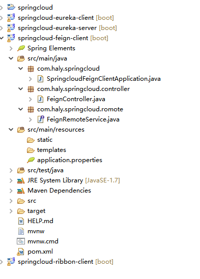Select the templates folder label
The image size is (200, 279).
[x=51, y=150]
